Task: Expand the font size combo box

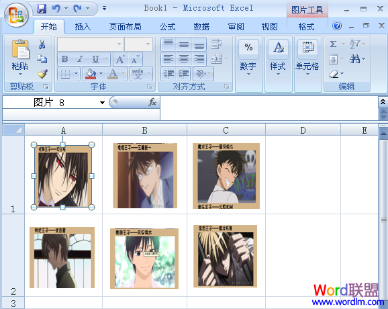Action: [x=148, y=44]
